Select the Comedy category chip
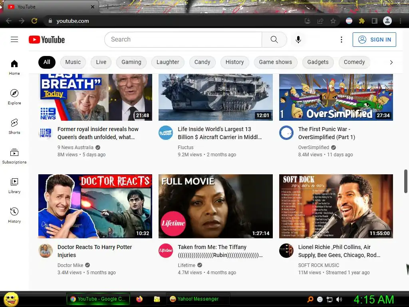 click(354, 62)
